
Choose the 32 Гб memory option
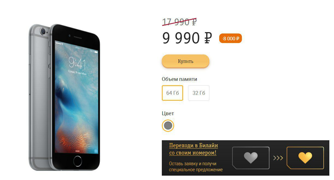199,93
